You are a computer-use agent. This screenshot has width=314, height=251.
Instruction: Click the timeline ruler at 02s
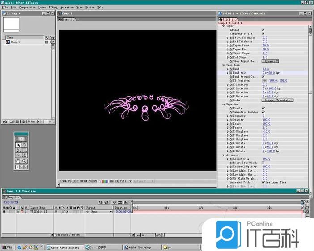pos(201,208)
